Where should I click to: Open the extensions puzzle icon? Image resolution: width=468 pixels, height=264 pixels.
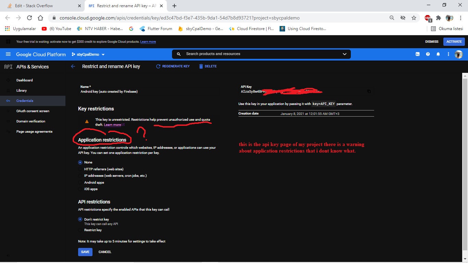pos(439,18)
